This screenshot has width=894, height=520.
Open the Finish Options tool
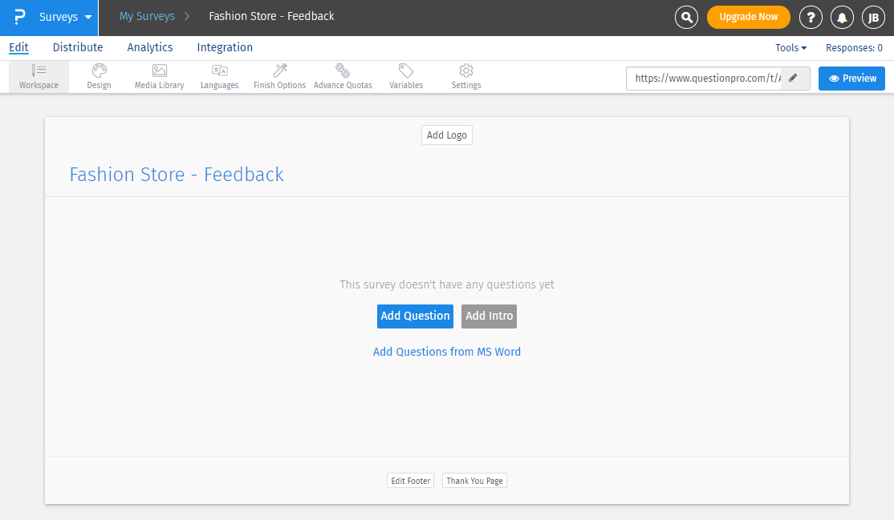278,76
